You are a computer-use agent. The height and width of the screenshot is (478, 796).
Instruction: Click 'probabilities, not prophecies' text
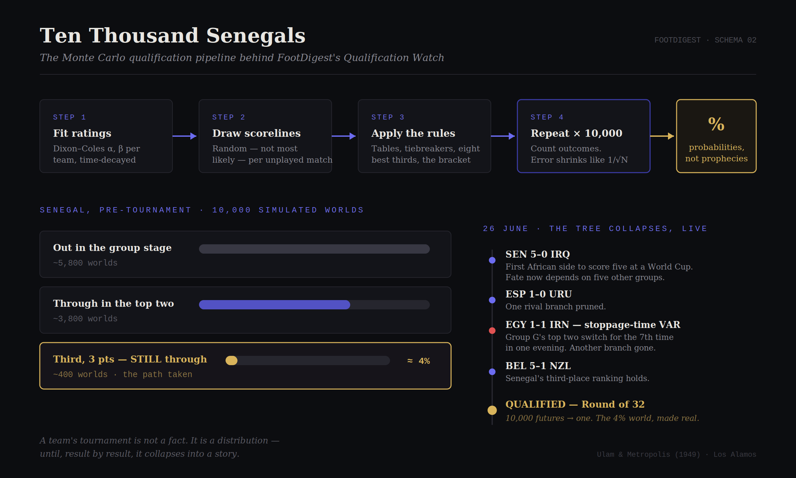pos(716,153)
